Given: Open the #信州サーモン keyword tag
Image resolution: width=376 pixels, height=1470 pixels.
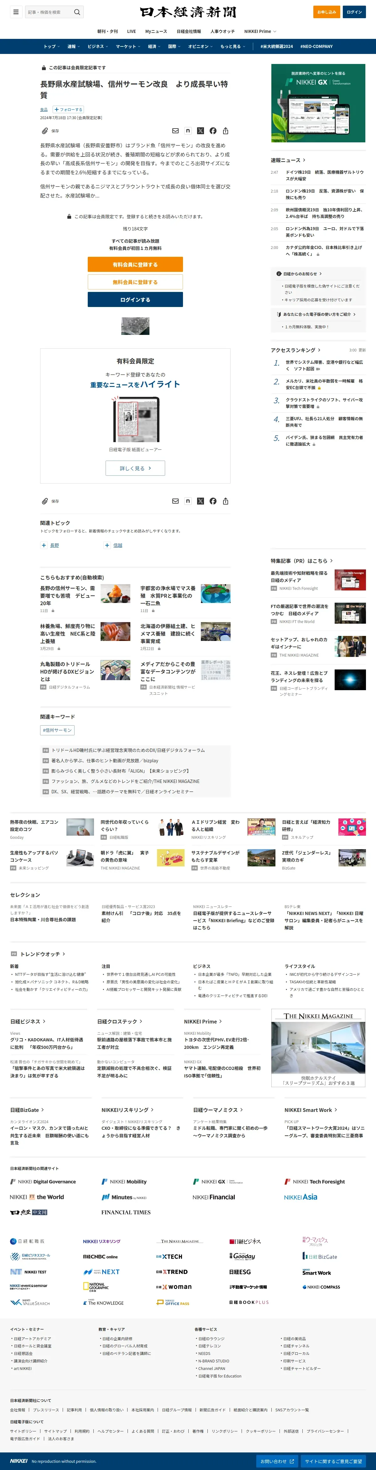Looking at the screenshot, I should [57, 730].
